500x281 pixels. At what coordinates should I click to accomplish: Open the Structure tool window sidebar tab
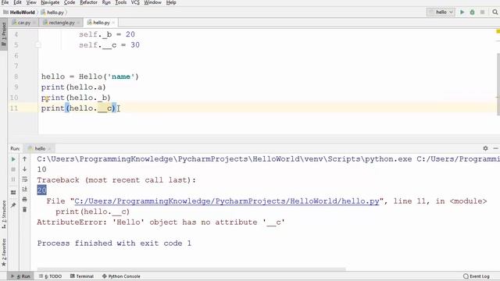click(x=4, y=215)
